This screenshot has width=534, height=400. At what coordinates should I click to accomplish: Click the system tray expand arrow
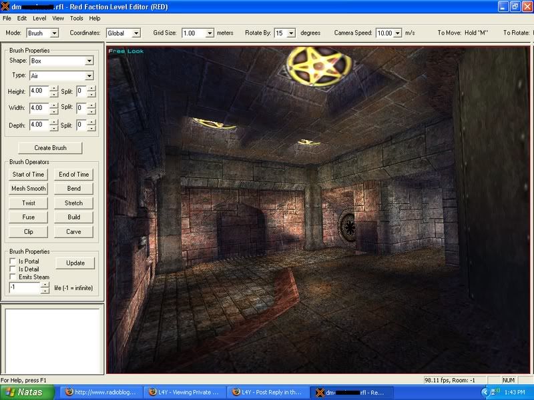click(485, 393)
